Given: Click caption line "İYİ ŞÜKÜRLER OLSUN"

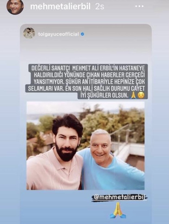Looking at the screenshot, I should (x=104, y=95).
